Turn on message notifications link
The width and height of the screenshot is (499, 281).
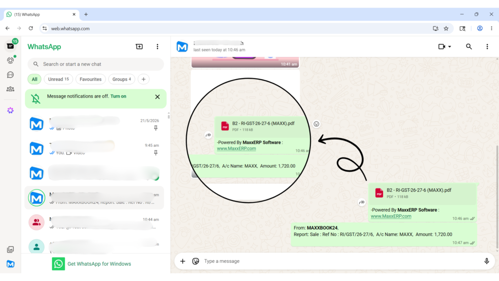pyautogui.click(x=118, y=96)
